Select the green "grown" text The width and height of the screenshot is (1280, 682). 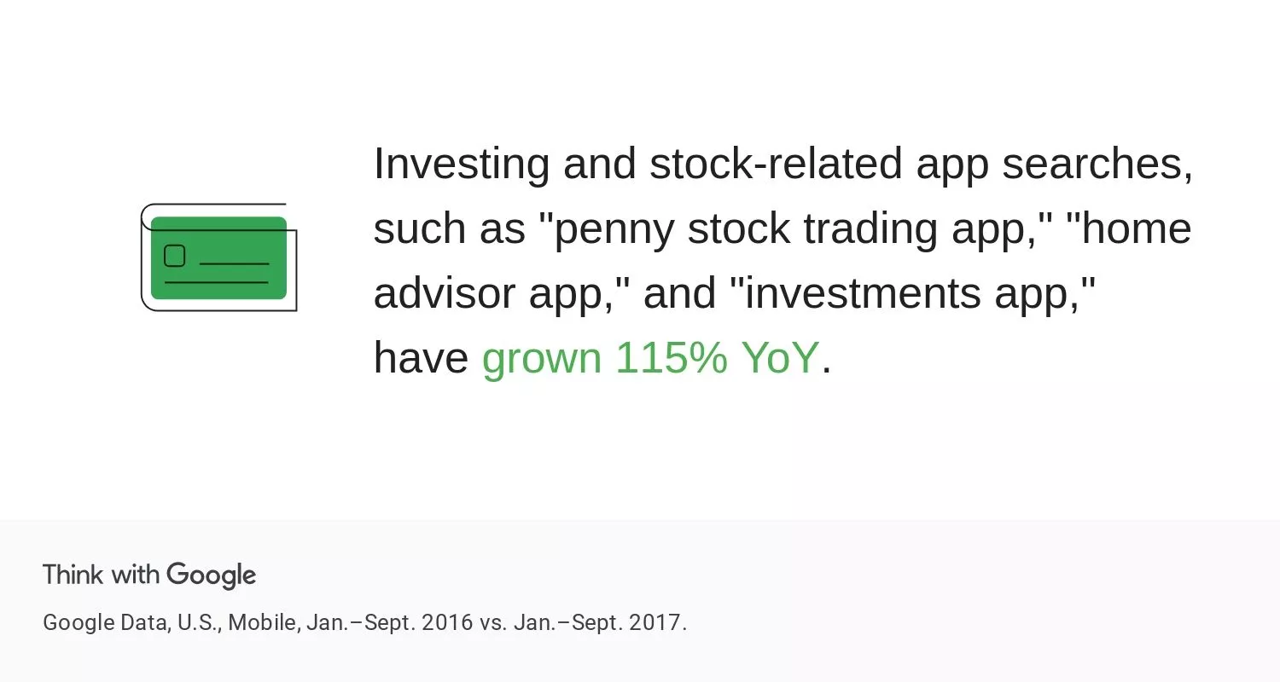point(541,358)
